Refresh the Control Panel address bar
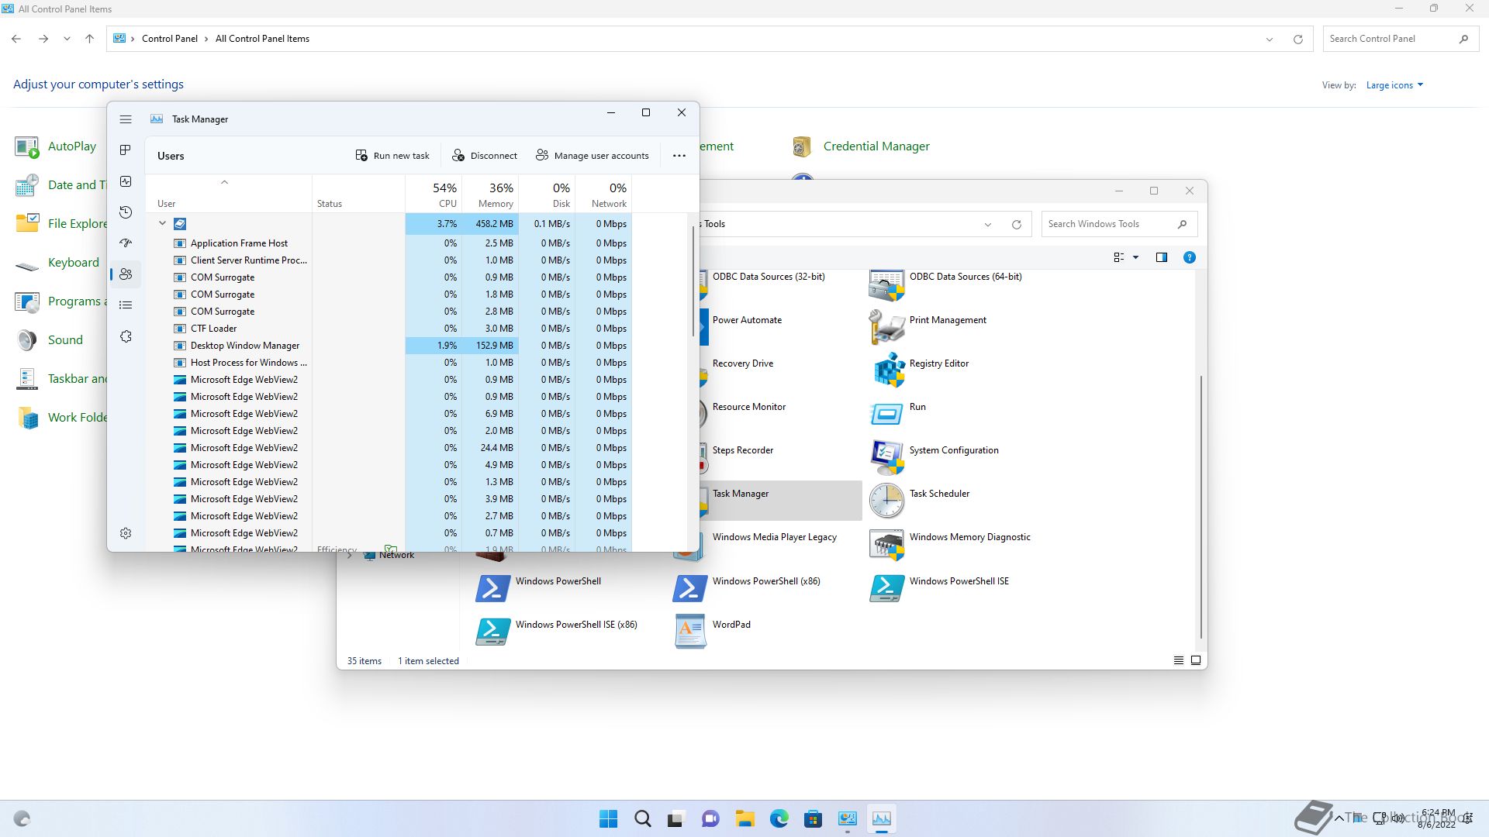The image size is (1489, 837). coord(1297,39)
